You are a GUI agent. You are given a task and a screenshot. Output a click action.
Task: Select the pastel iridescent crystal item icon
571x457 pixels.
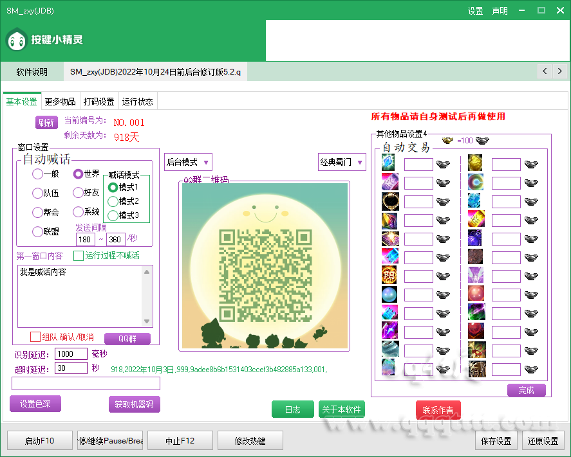[x=388, y=367]
